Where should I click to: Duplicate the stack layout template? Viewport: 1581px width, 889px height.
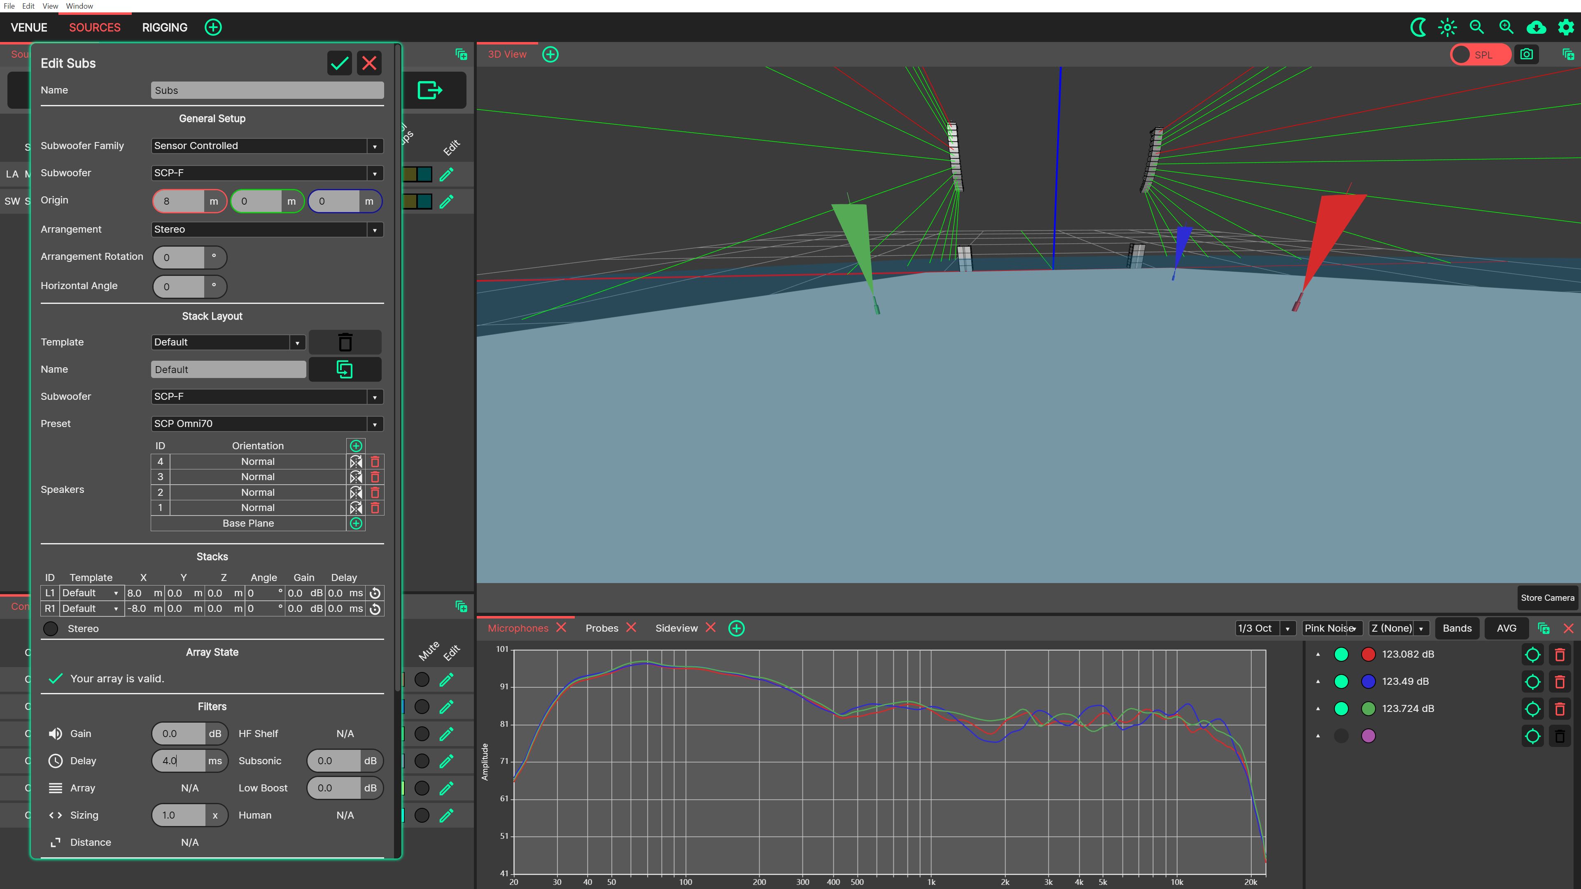pyautogui.click(x=345, y=370)
